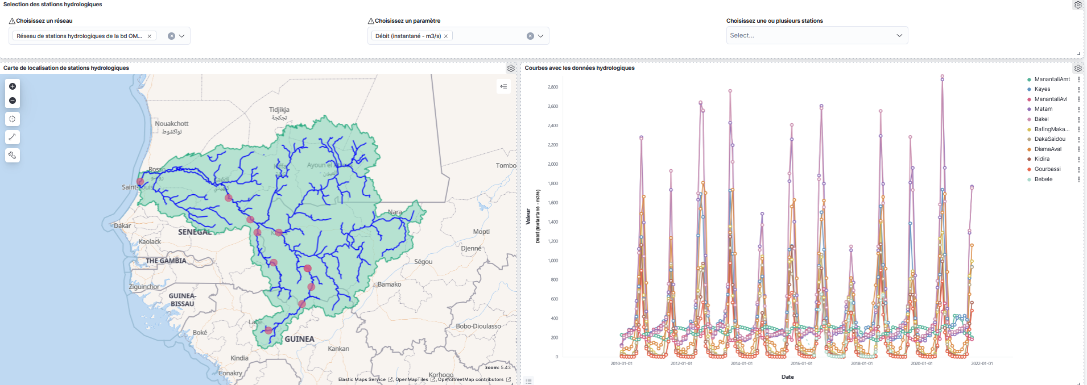
Task: Zoom in on the map
Action: (x=13, y=86)
